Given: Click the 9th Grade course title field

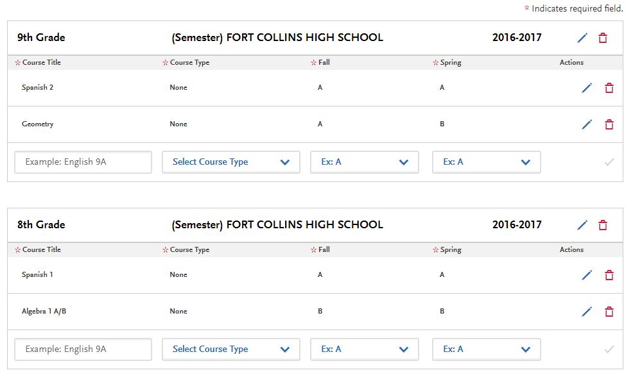Looking at the screenshot, I should click(x=83, y=162).
